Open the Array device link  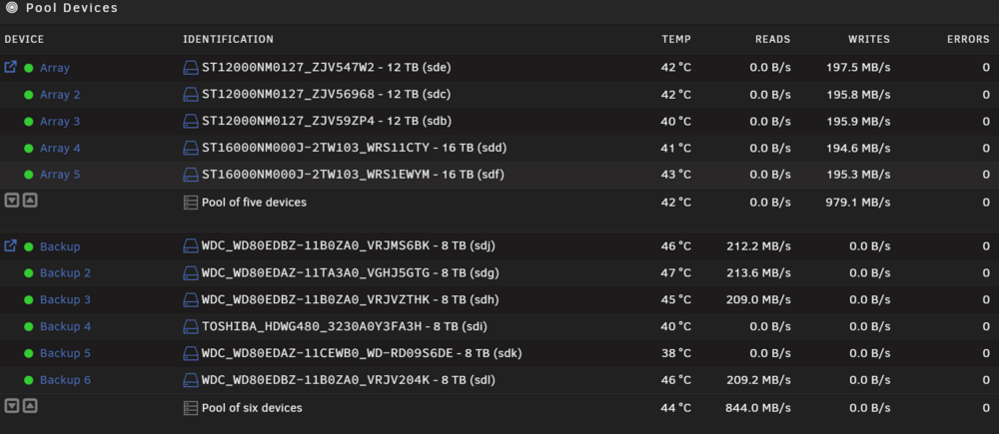pyautogui.click(x=55, y=68)
